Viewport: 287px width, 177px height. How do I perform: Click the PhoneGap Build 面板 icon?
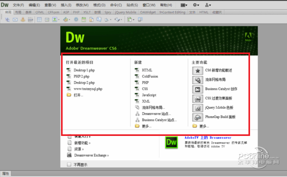point(198,117)
